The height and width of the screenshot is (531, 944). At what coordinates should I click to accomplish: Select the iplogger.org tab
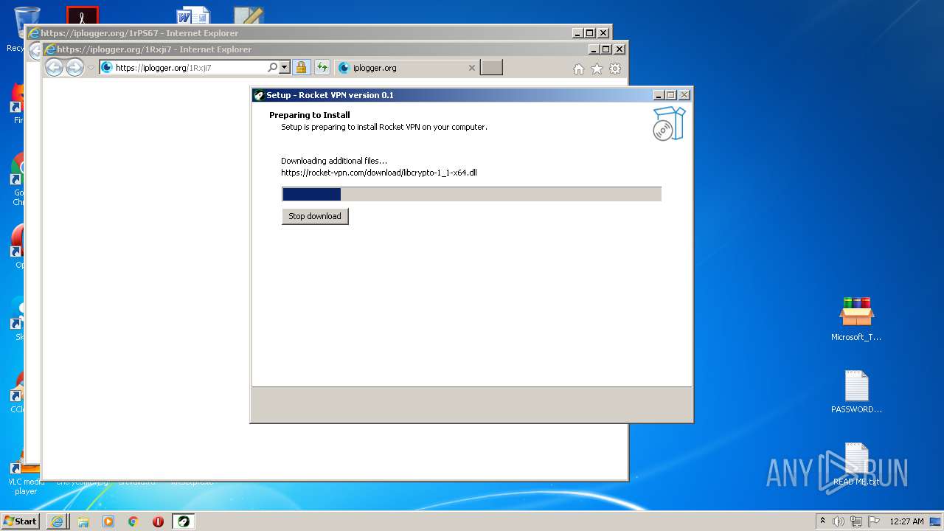406,68
